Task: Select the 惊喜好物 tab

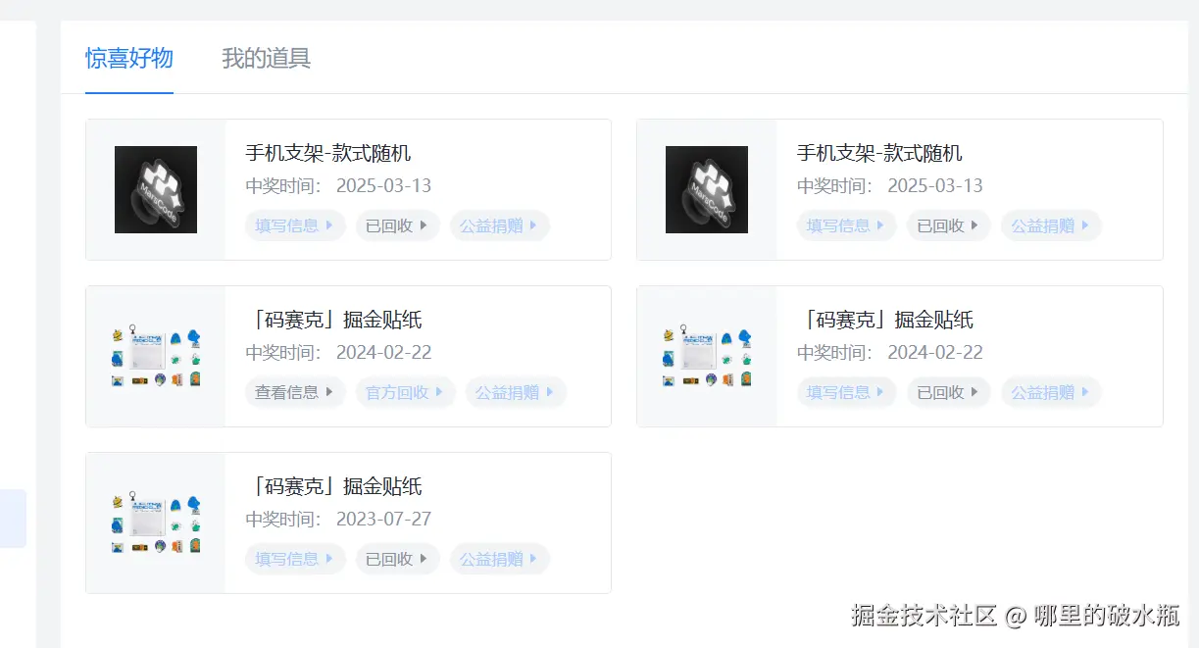Action: [x=128, y=59]
